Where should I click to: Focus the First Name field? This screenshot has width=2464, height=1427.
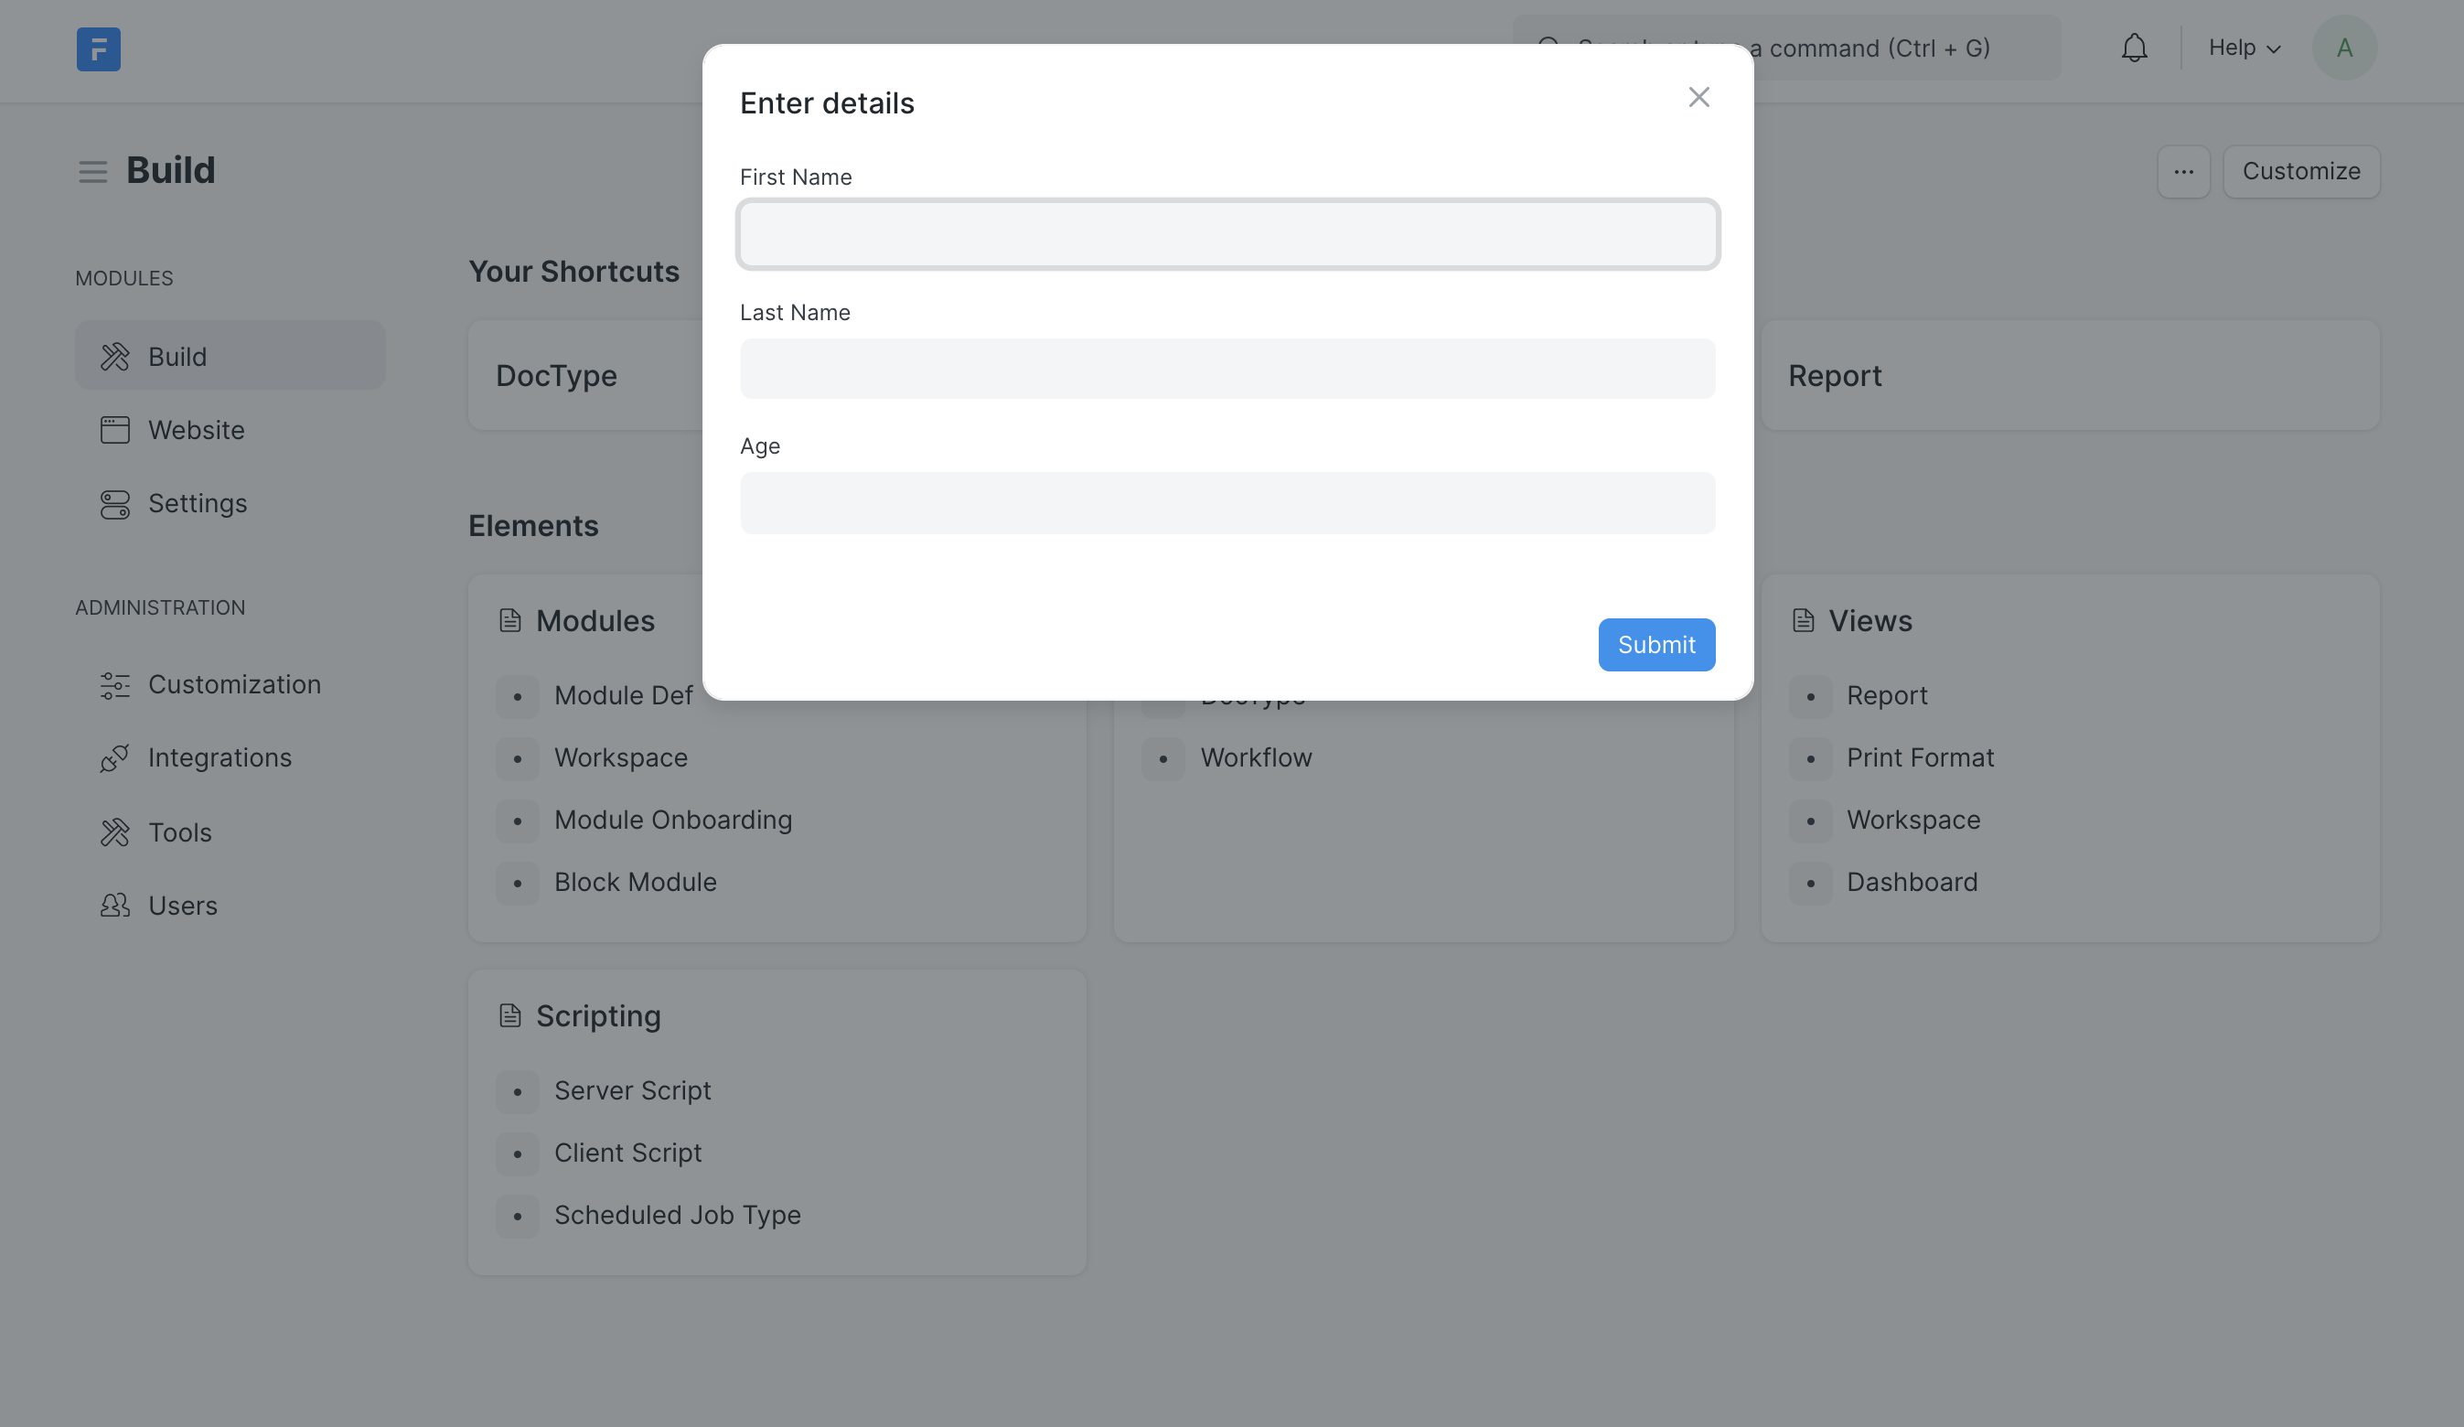coord(1227,235)
